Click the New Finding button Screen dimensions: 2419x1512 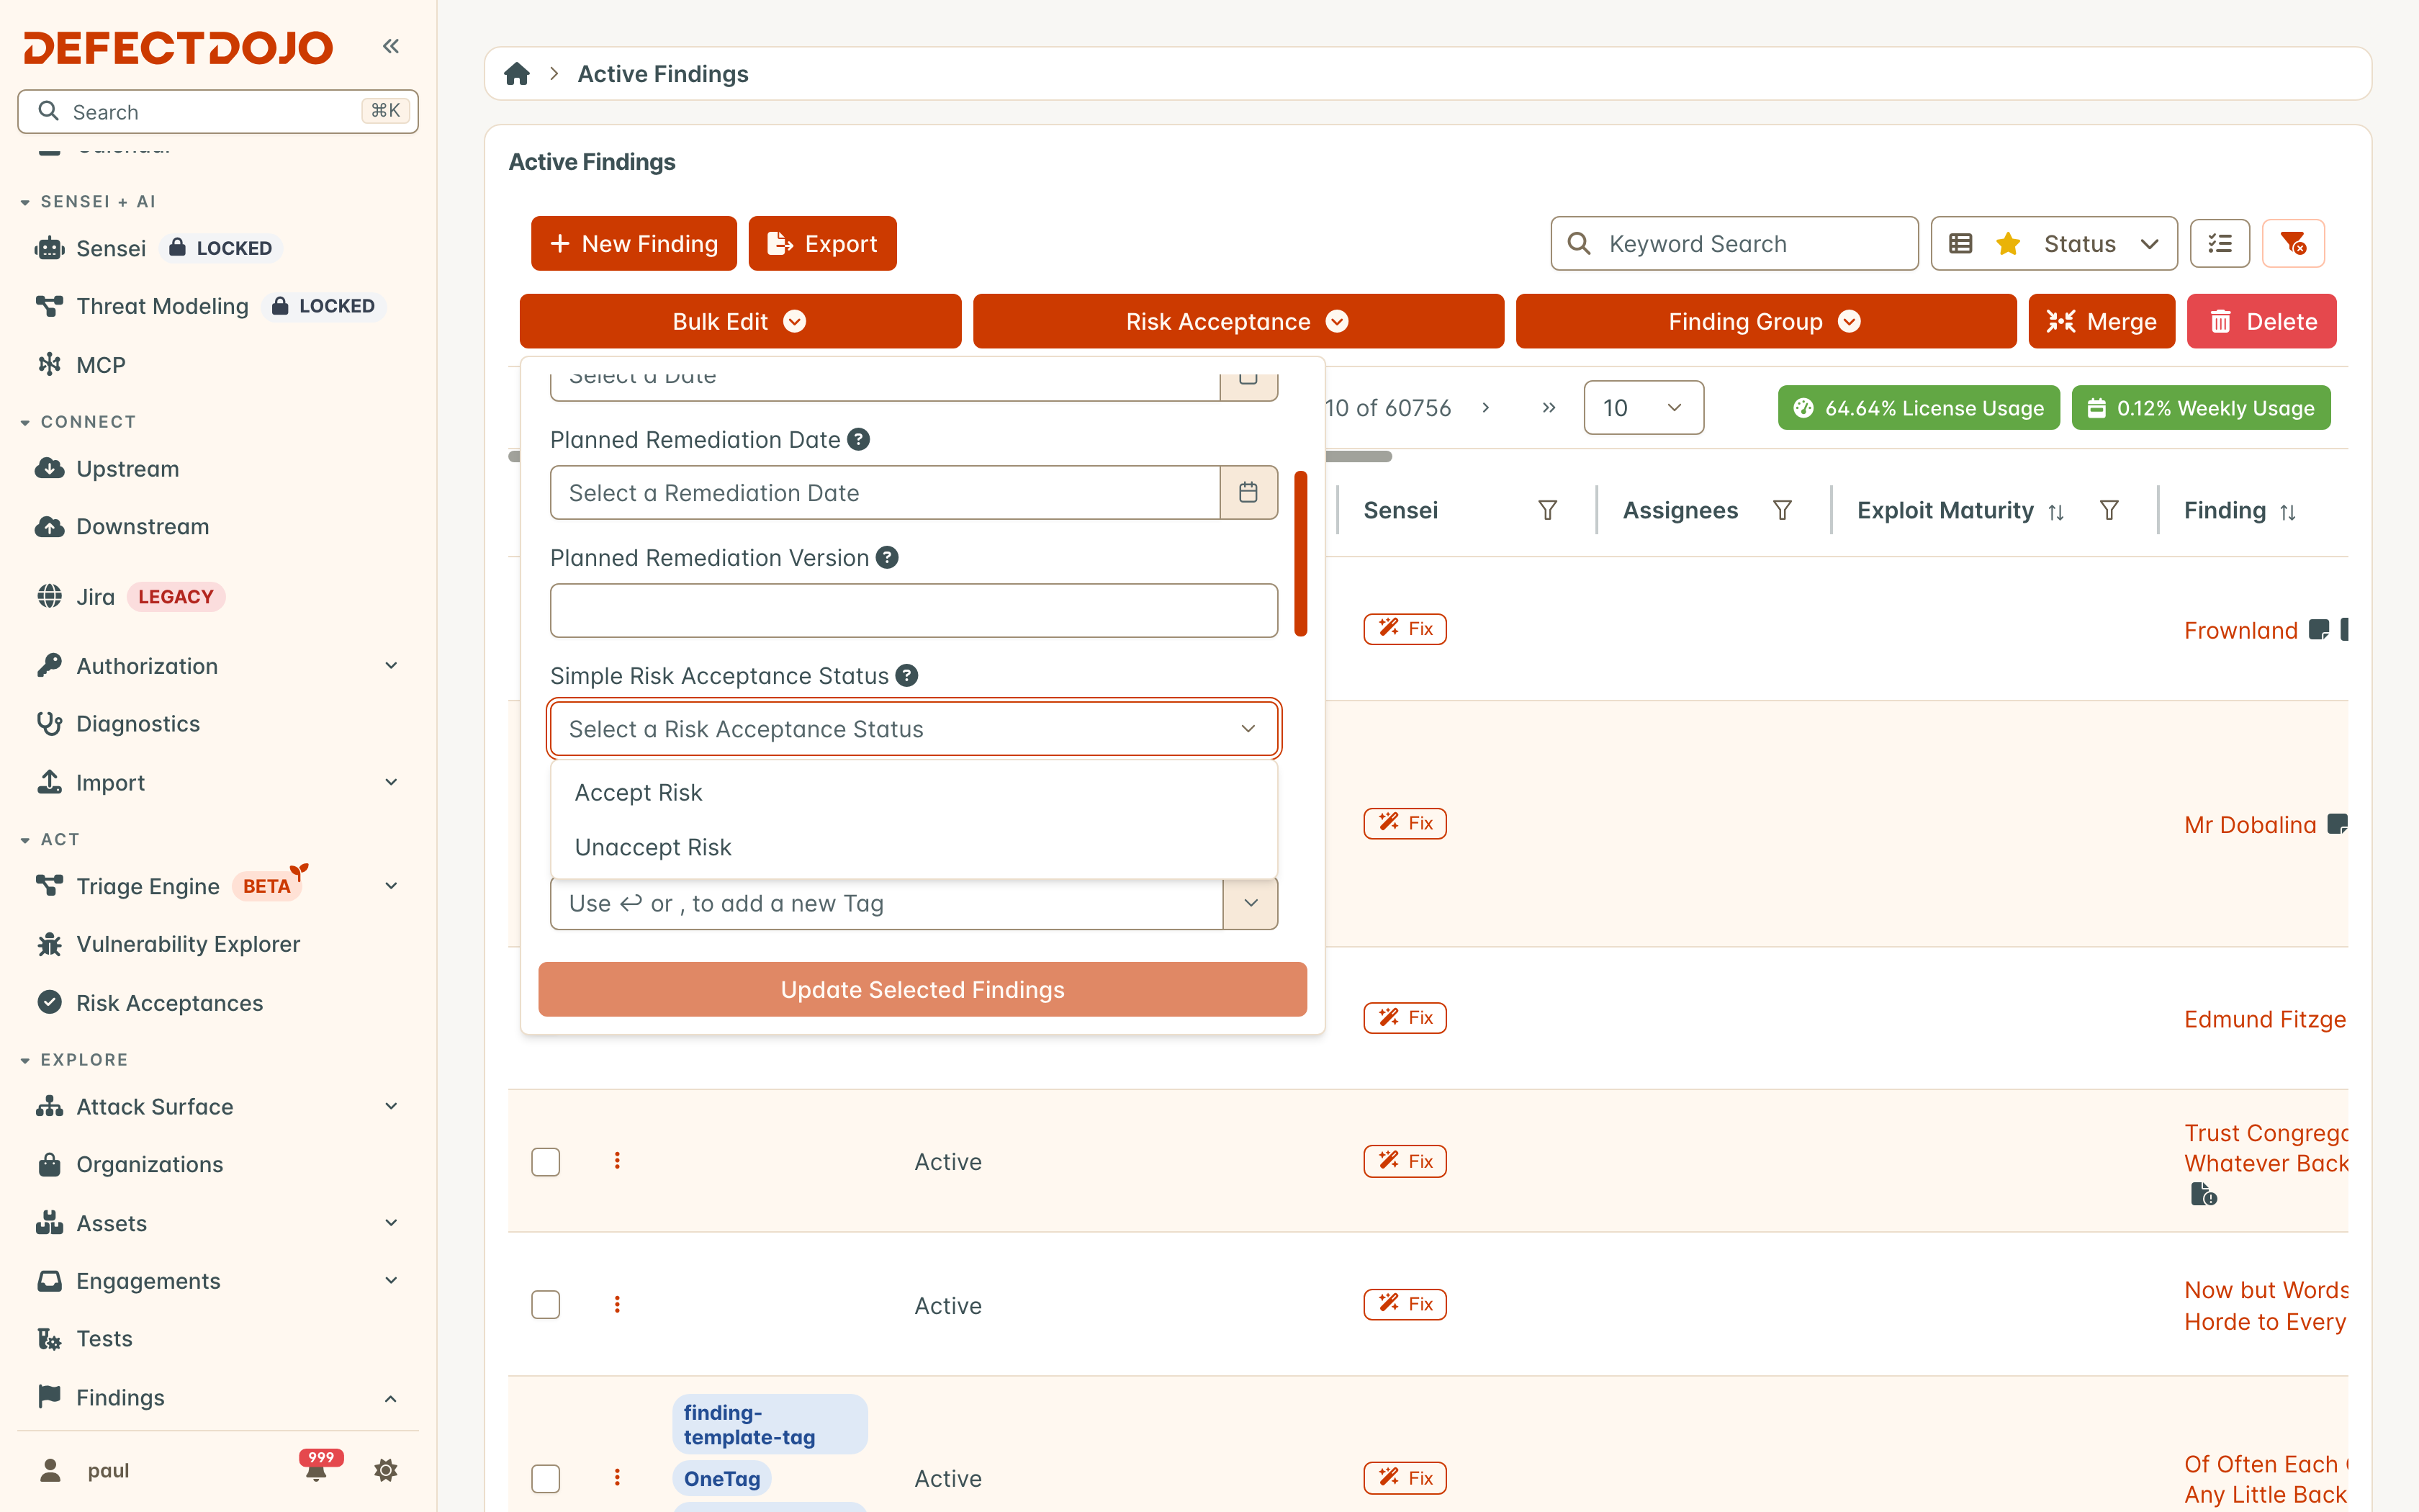click(x=634, y=243)
